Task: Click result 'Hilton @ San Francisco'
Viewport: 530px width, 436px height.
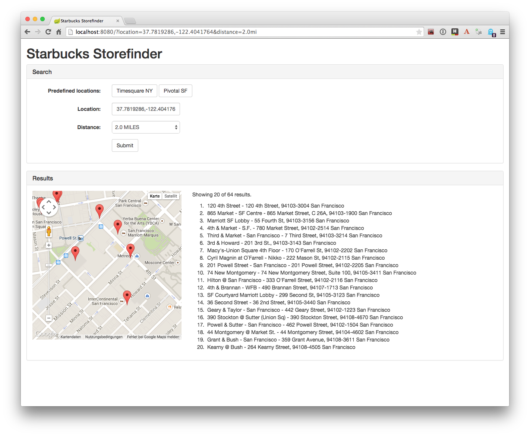Action: (292, 280)
